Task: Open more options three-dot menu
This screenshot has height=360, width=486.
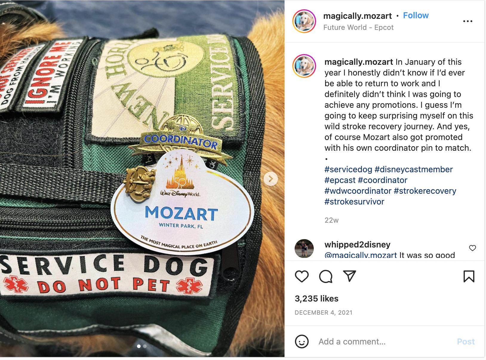Action: [x=467, y=21]
